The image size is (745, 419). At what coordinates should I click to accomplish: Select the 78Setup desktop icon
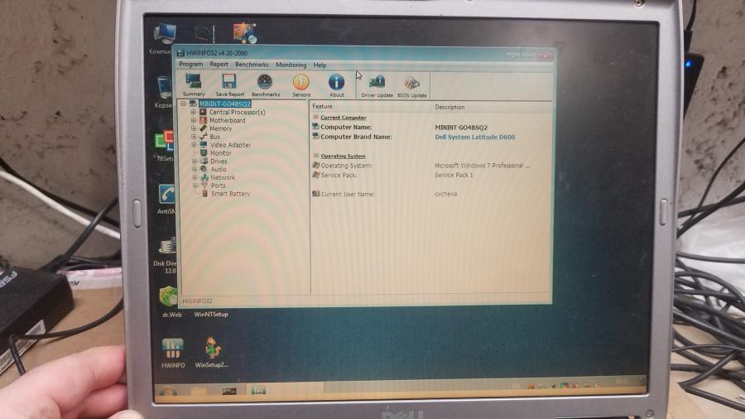coord(165,146)
